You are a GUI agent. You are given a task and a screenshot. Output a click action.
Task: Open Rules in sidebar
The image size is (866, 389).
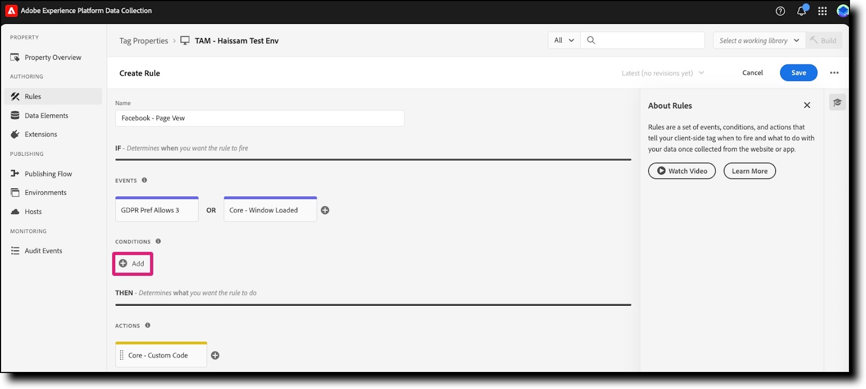pos(53,97)
